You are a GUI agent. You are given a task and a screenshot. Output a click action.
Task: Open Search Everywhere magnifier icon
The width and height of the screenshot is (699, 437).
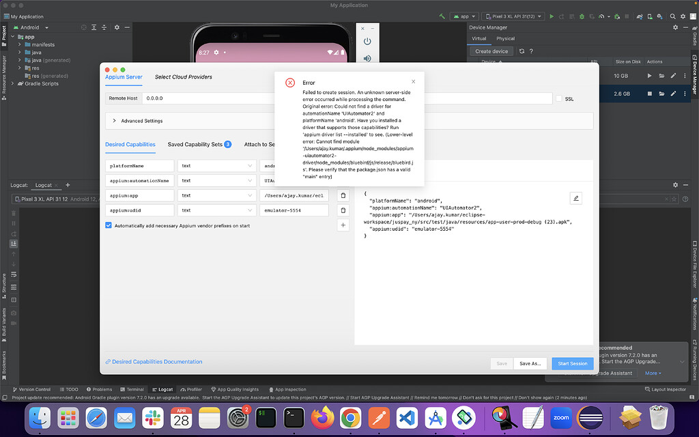[x=672, y=16]
